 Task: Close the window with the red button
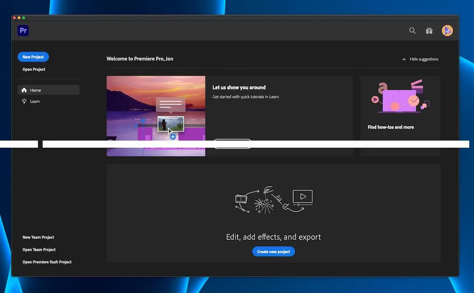click(14, 18)
